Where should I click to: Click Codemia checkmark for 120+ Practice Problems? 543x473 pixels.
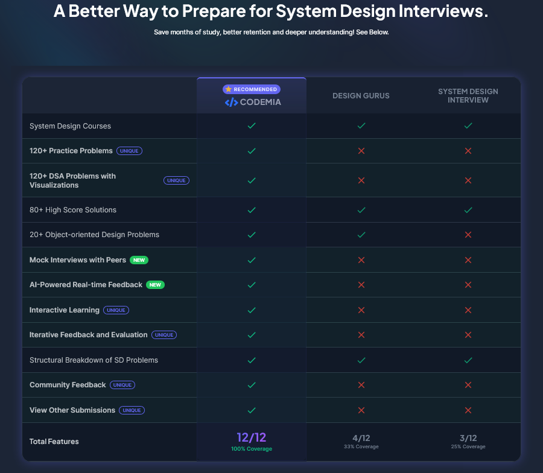pos(252,151)
